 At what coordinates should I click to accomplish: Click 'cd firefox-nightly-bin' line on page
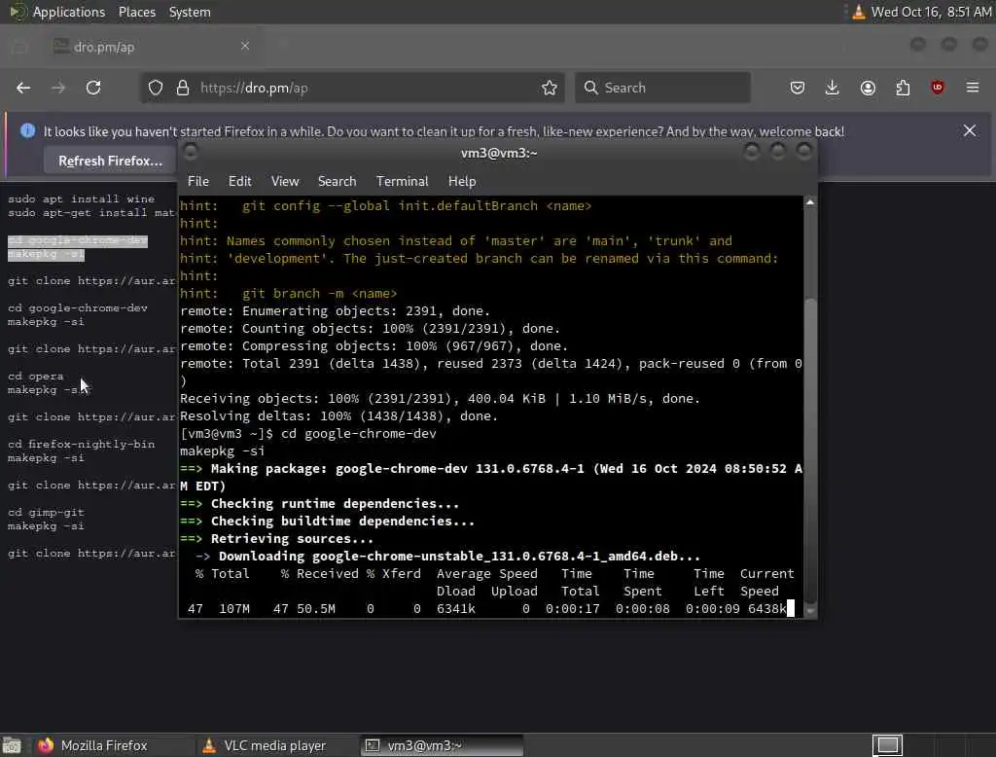click(x=82, y=445)
